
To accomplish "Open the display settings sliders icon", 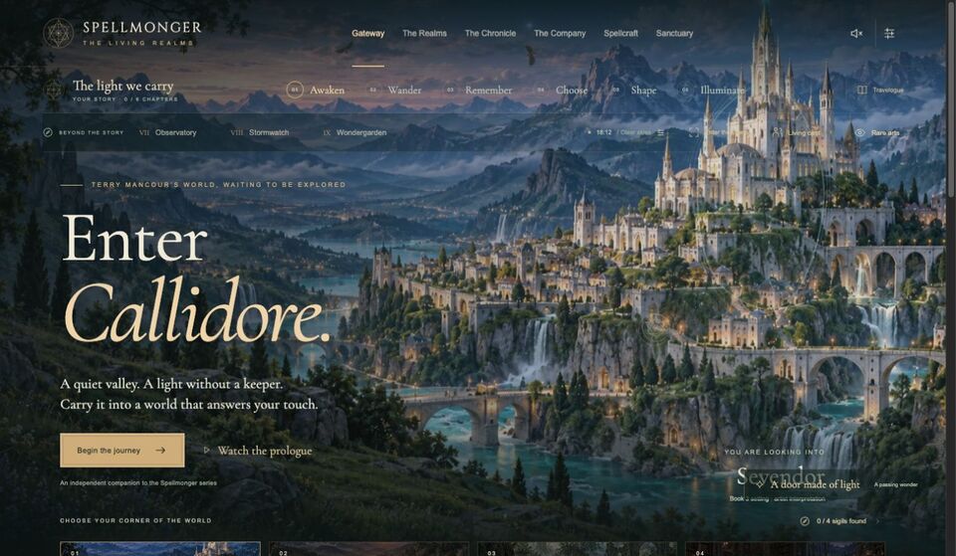I will point(889,34).
